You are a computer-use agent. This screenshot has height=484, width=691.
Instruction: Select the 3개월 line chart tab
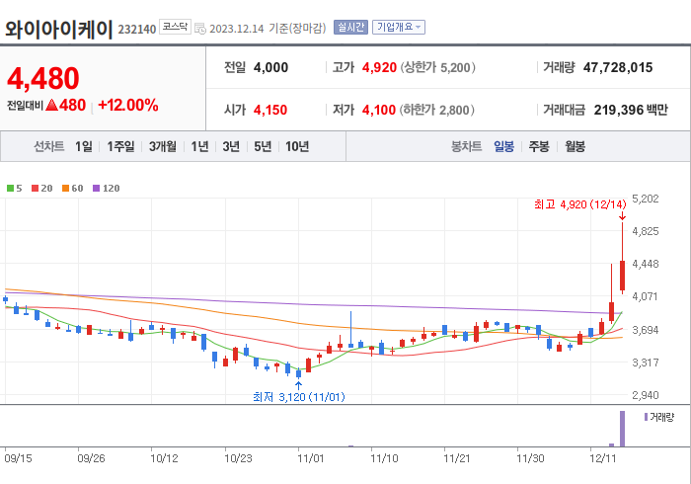click(163, 146)
